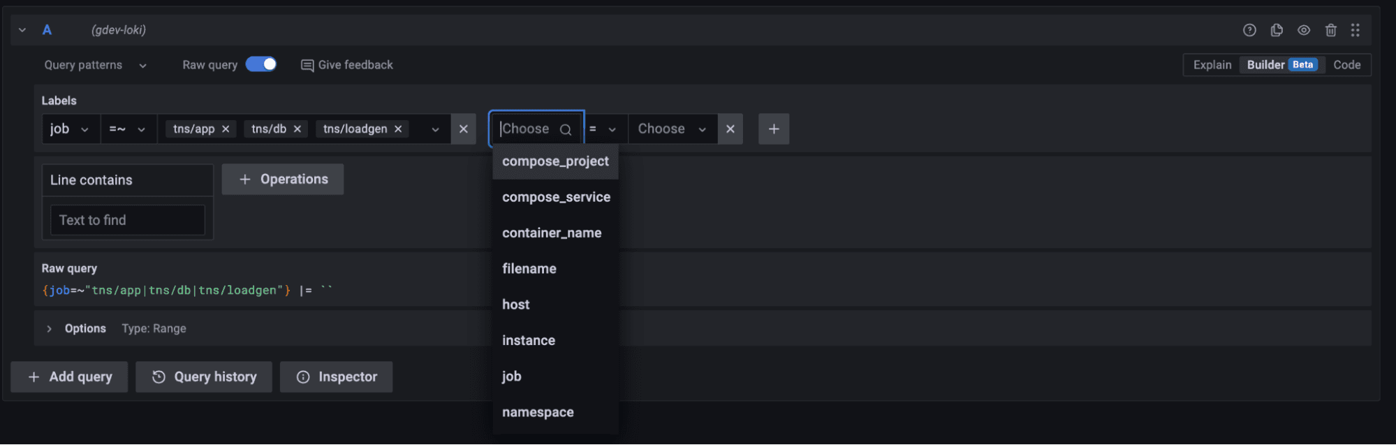Remove the tns/db value chip

pyautogui.click(x=297, y=129)
